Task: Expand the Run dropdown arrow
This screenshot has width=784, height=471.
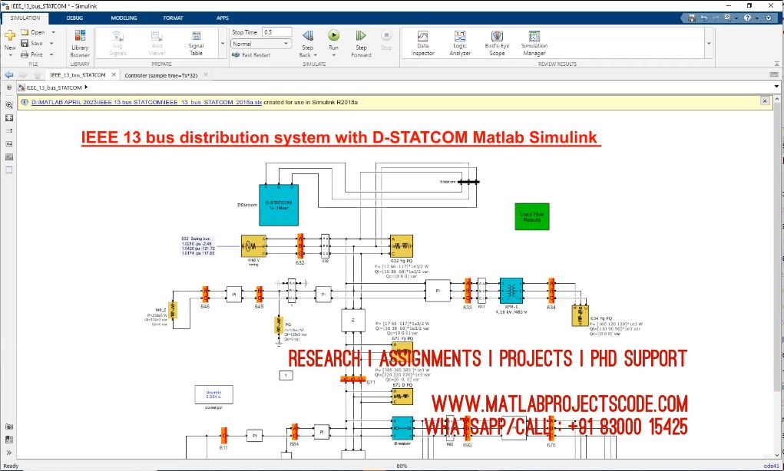Action: click(x=333, y=55)
